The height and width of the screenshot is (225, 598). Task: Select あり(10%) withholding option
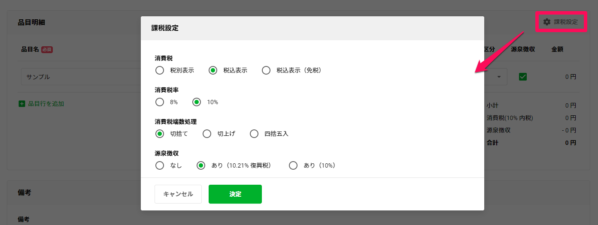[x=293, y=165]
